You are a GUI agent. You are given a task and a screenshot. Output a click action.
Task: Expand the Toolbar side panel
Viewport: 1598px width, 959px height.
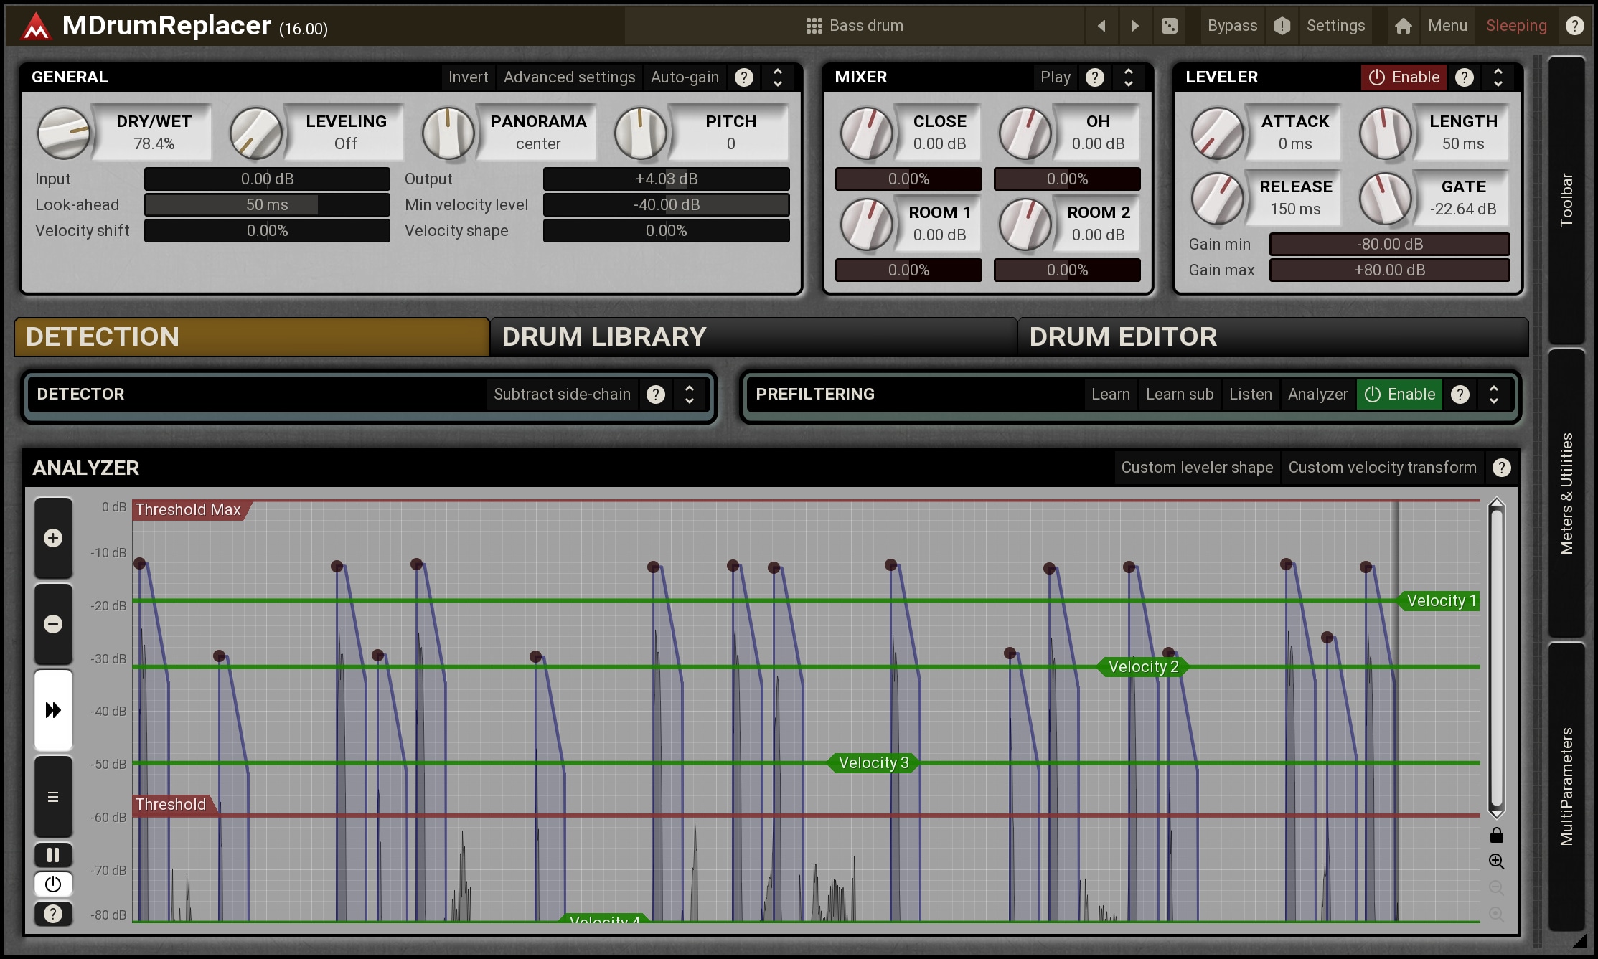coord(1566,200)
